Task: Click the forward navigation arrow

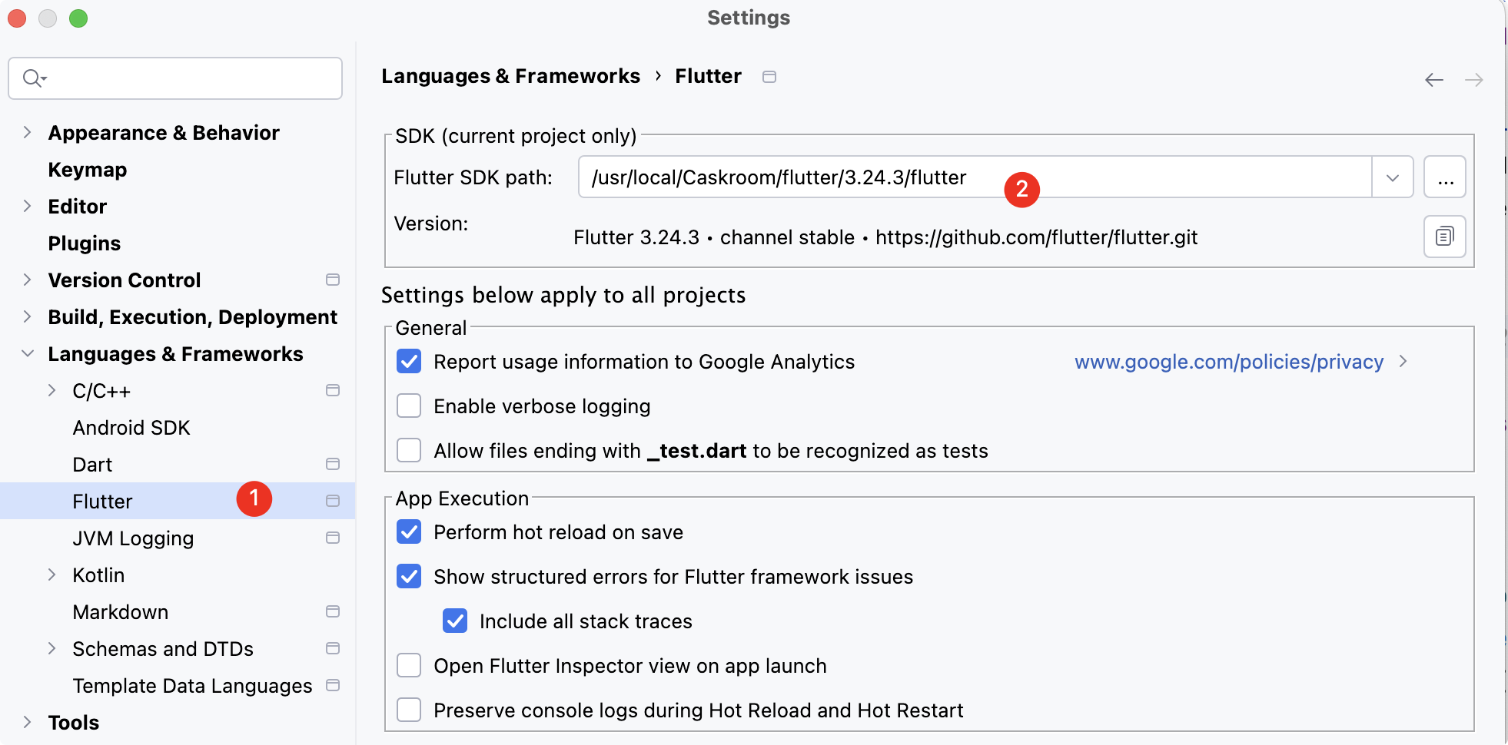Action: coord(1473,80)
